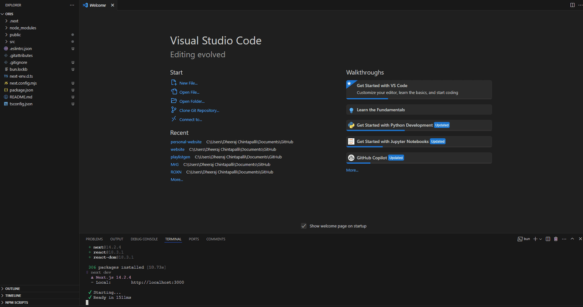Click the kill terminal trash icon
The width and height of the screenshot is (583, 307).
556,239
